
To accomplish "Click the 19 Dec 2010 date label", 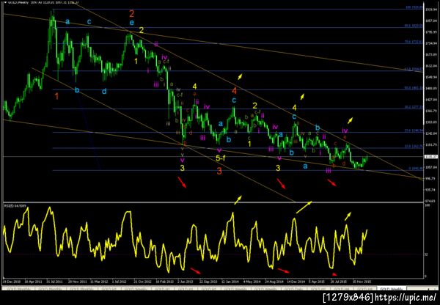I will tap(11, 281).
